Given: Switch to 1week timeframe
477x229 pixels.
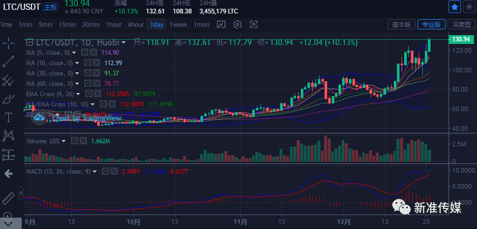Looking at the screenshot, I should (x=179, y=25).
